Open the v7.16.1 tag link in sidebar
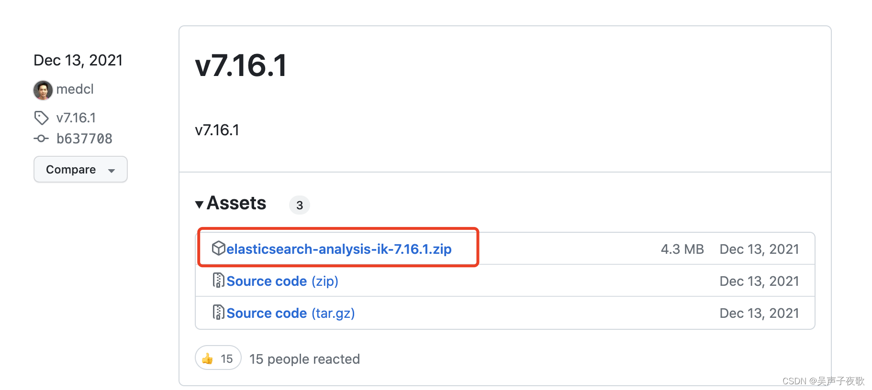This screenshot has height=390, width=872. pyautogui.click(x=76, y=118)
